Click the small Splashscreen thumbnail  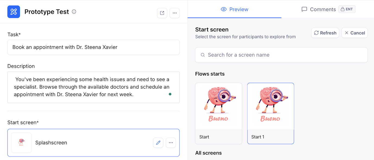click(21, 143)
